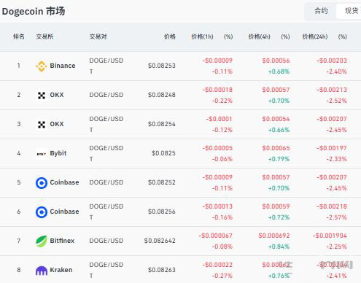
Task: Sort by the 价格 column header
Action: tap(170, 36)
